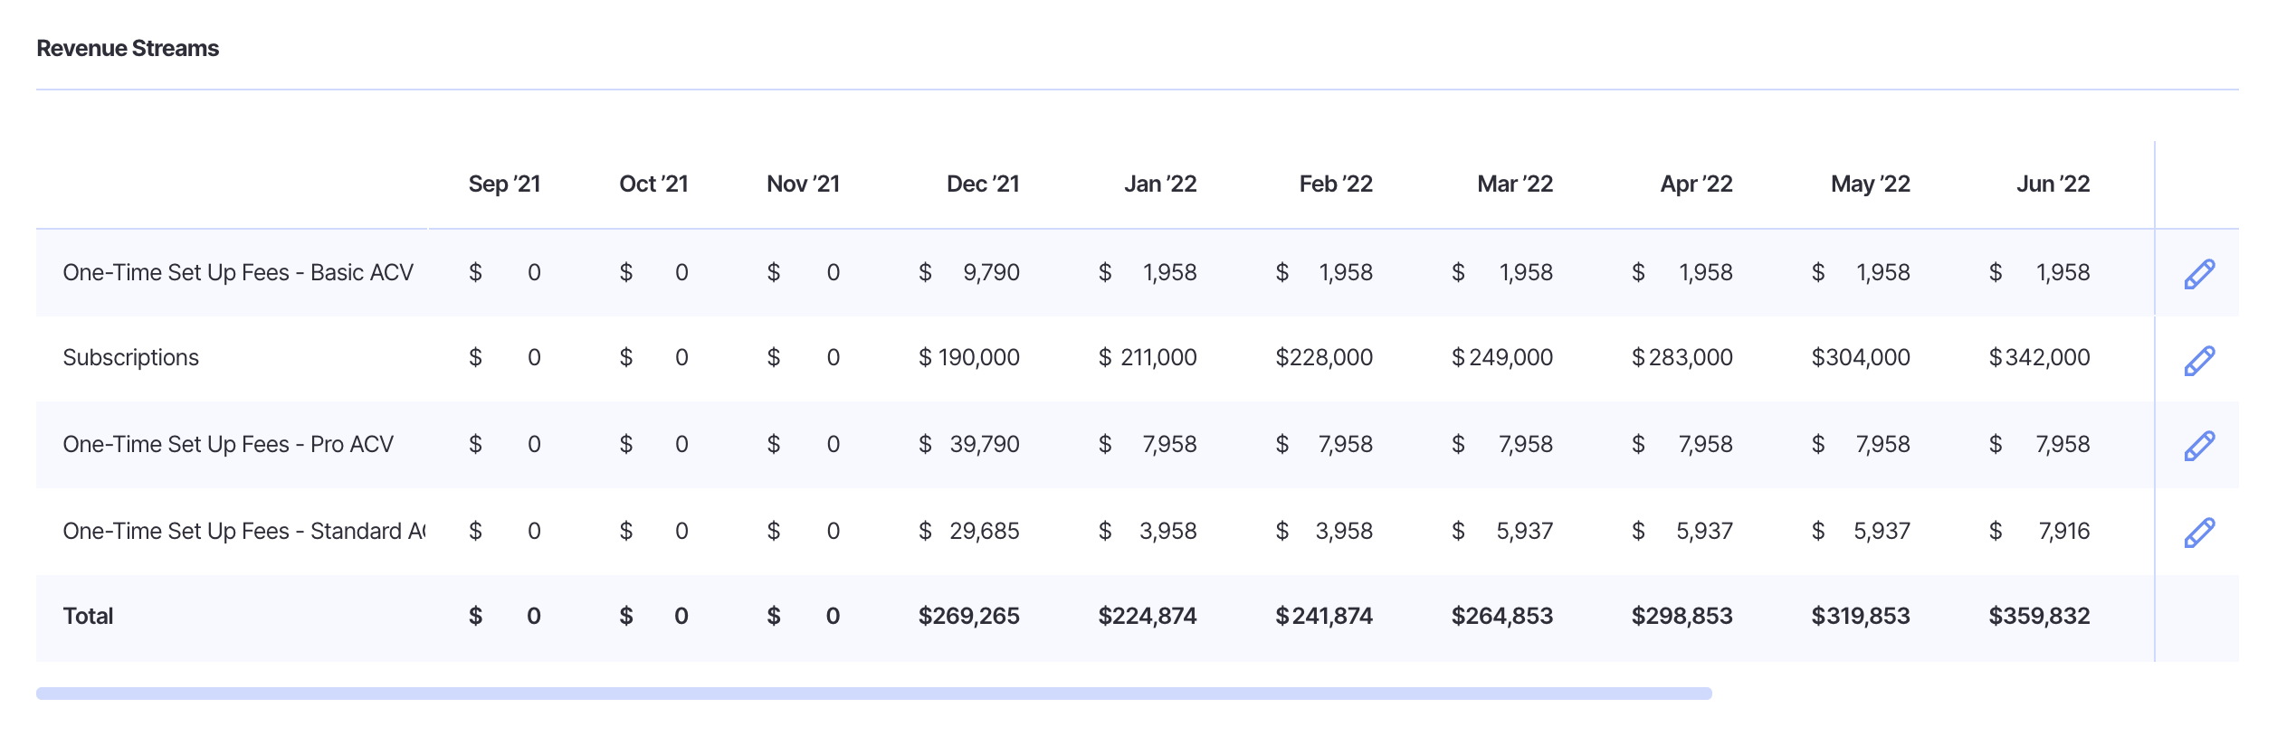This screenshot has height=736, width=2277.
Task: Click the Mar '22 column header
Action: click(1514, 184)
